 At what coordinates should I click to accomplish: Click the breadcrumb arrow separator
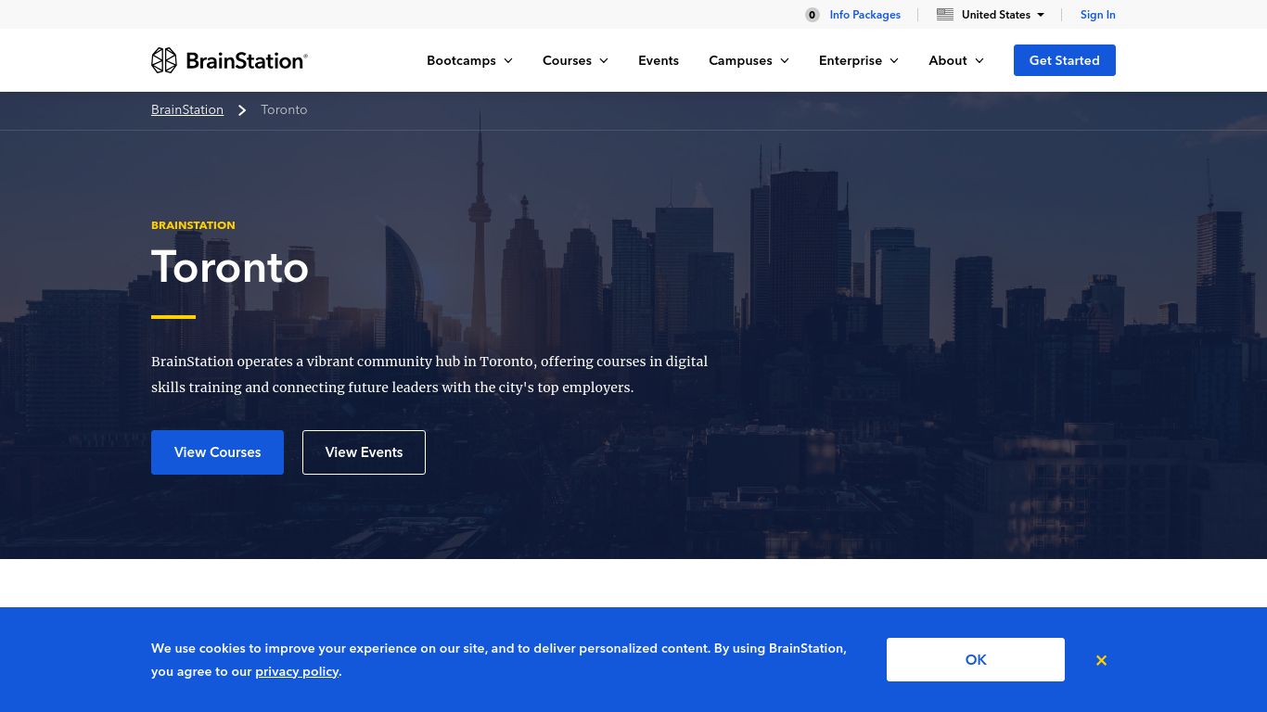pyautogui.click(x=242, y=110)
